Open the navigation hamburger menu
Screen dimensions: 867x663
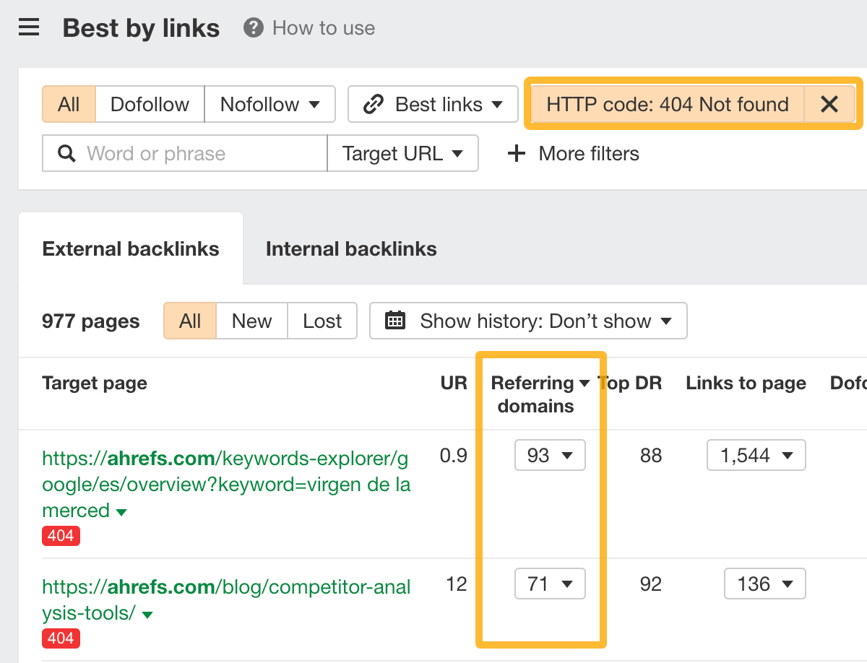(x=29, y=27)
